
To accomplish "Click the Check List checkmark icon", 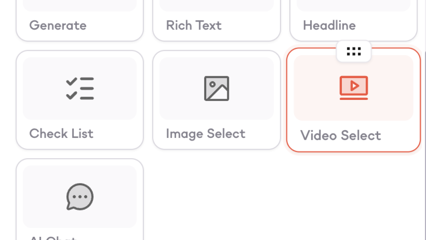I will 80,88.
